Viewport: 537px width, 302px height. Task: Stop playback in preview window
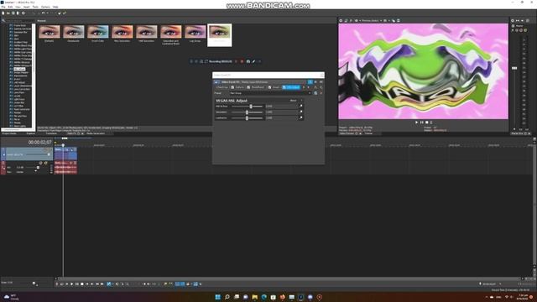click(427, 122)
